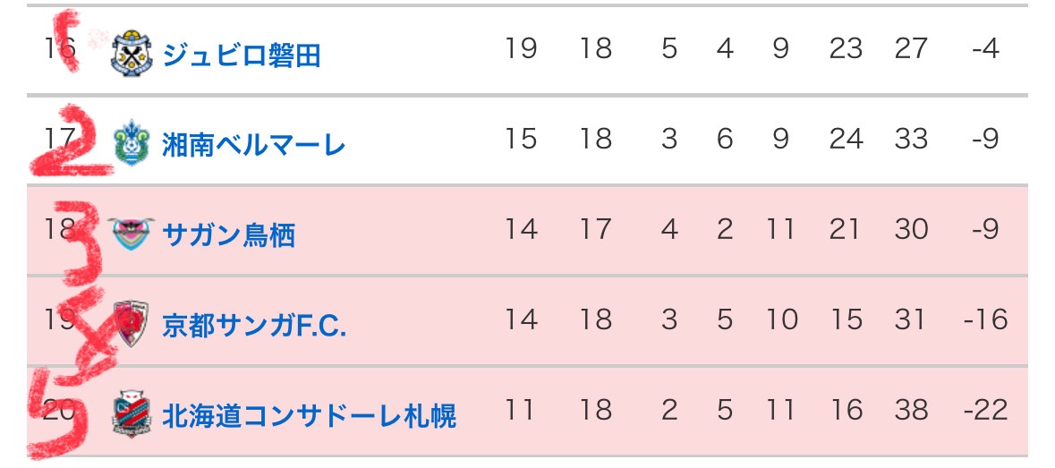Open the 京都サンガF.C. team link
The image size is (1055, 468).
pos(254,325)
